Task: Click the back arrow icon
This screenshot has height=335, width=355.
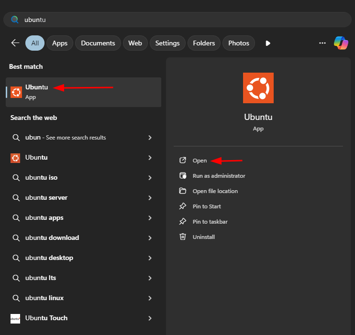Action: (x=15, y=43)
